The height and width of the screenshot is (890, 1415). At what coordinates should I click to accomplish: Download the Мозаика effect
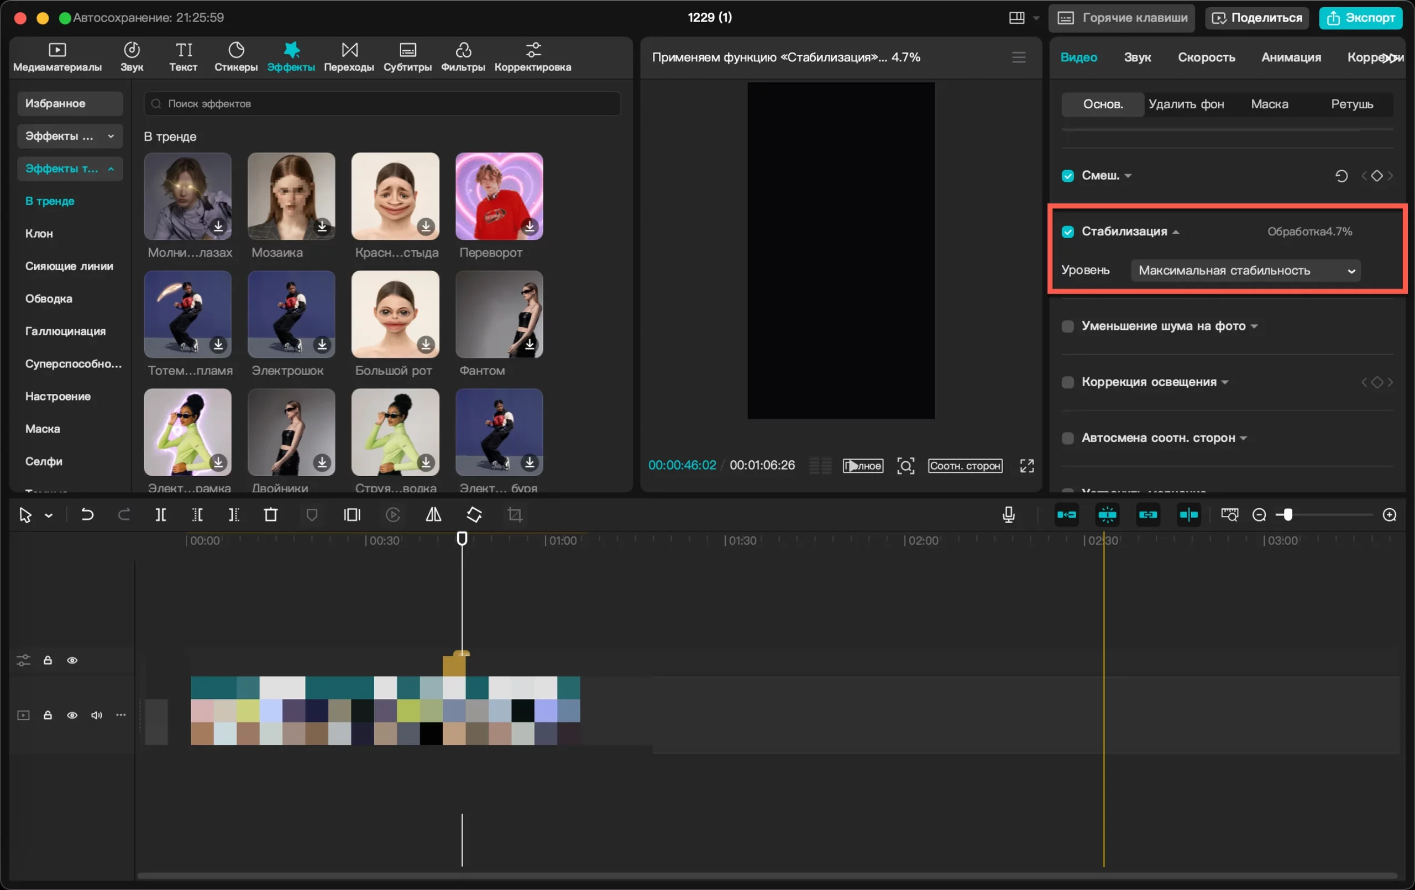[322, 226]
